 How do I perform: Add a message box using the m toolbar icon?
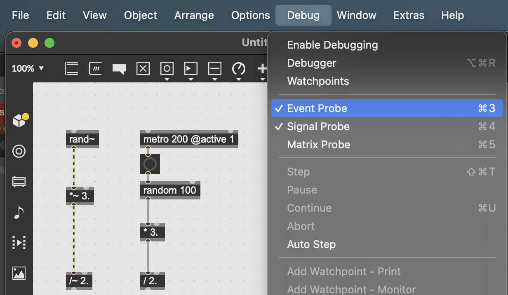[95, 69]
